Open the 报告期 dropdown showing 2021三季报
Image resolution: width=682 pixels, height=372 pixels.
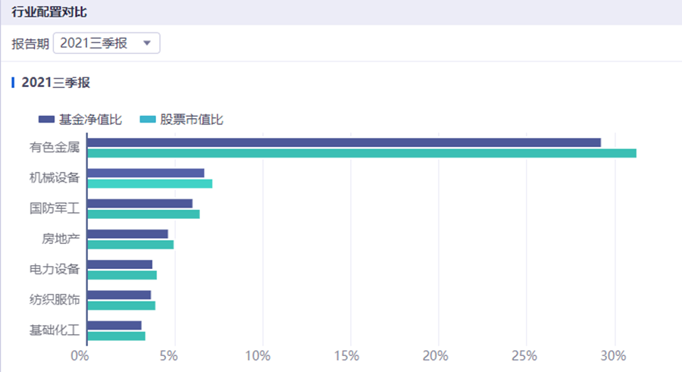(107, 43)
